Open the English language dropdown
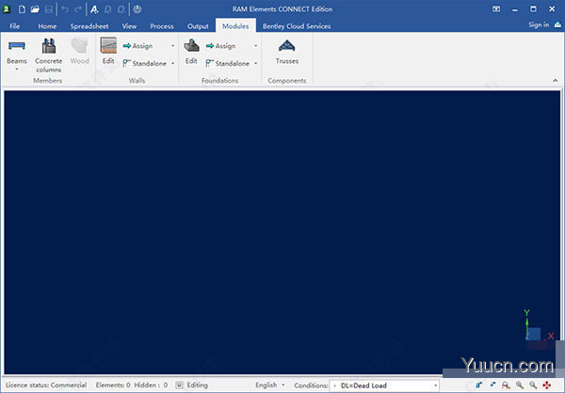The image size is (565, 393). click(270, 385)
